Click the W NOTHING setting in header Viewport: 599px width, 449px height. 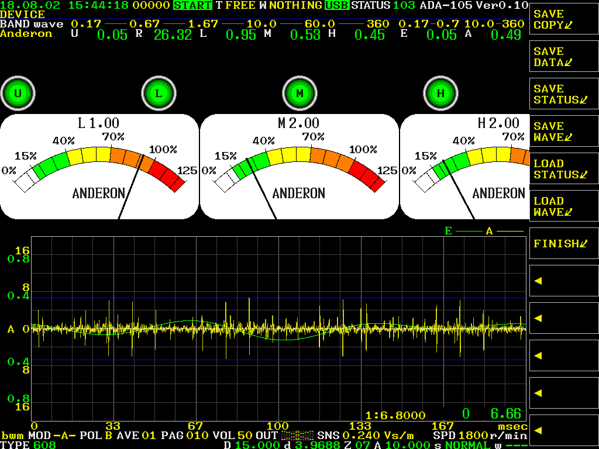tap(291, 5)
